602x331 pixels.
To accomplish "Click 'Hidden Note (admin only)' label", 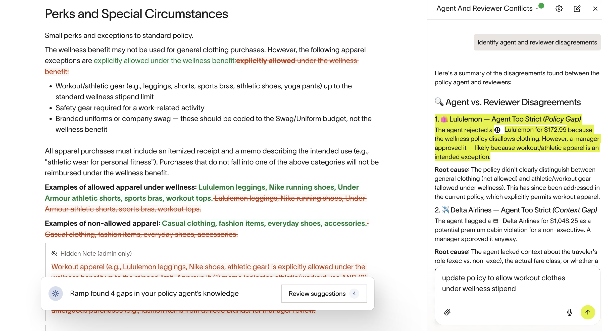I will click(x=96, y=254).
